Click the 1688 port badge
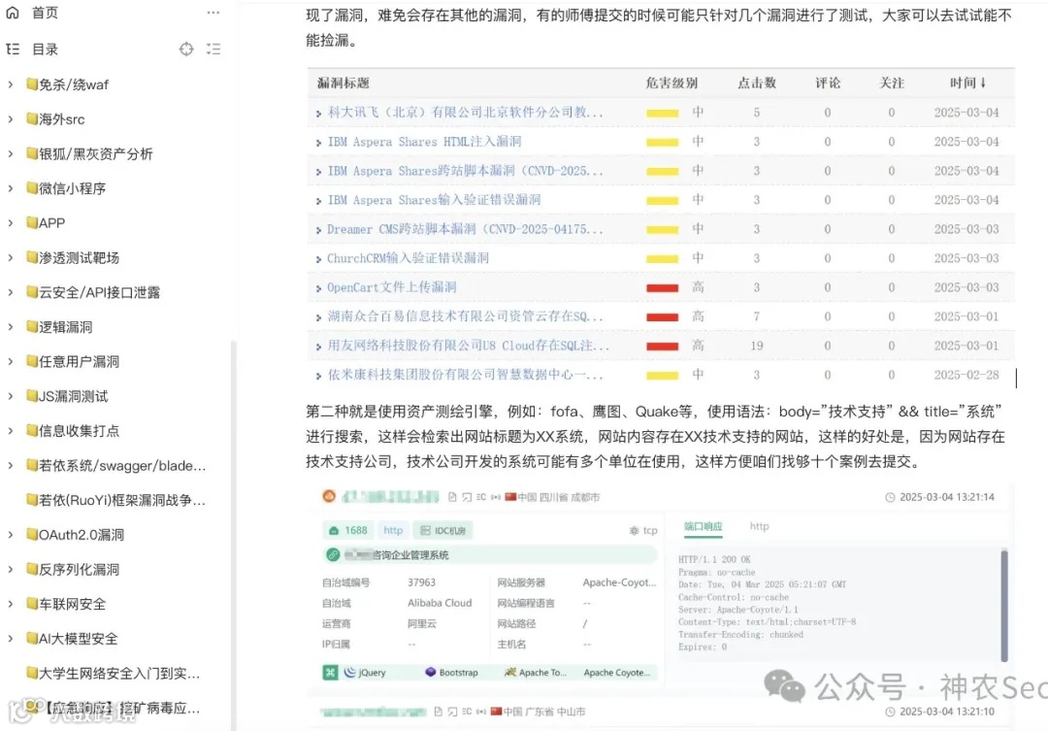 (347, 530)
